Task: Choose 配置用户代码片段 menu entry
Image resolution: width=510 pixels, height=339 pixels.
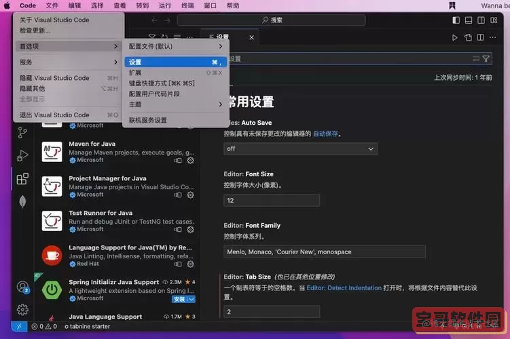Action: [x=176, y=94]
